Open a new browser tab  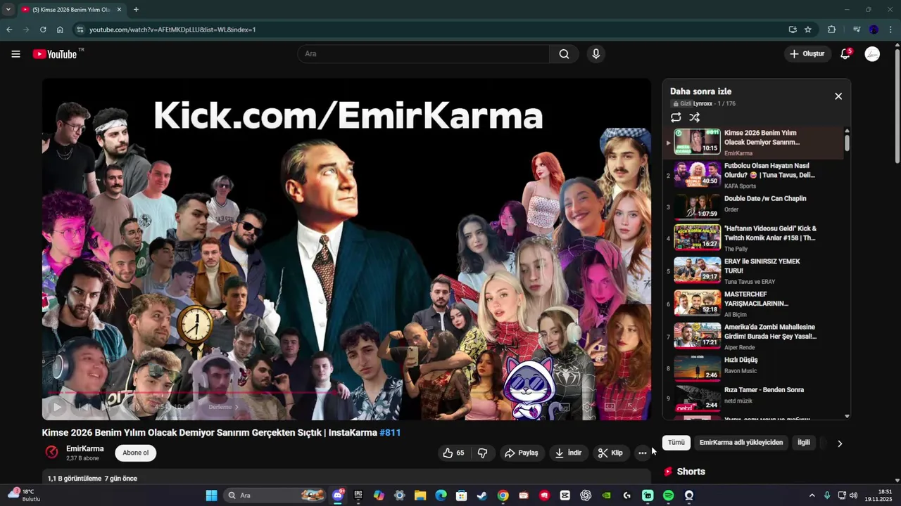click(136, 10)
